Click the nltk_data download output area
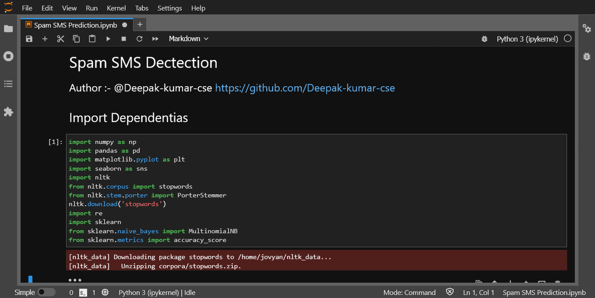 click(x=316, y=261)
